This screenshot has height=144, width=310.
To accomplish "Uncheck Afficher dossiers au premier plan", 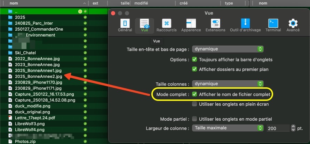I will coord(194,69).
